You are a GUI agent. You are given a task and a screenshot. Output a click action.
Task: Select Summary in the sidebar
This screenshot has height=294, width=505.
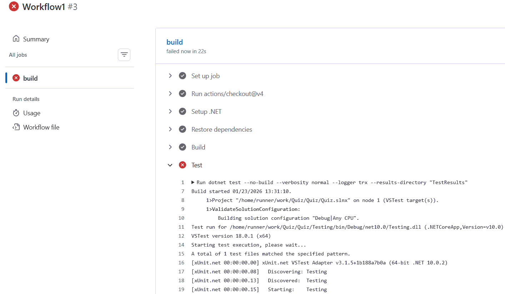tap(36, 39)
